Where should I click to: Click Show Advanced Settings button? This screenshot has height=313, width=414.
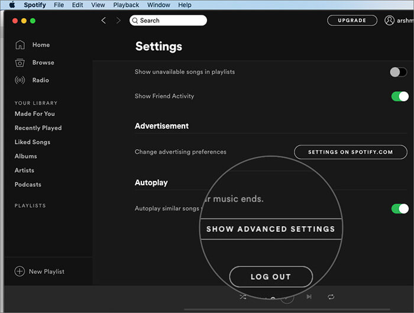(x=271, y=229)
